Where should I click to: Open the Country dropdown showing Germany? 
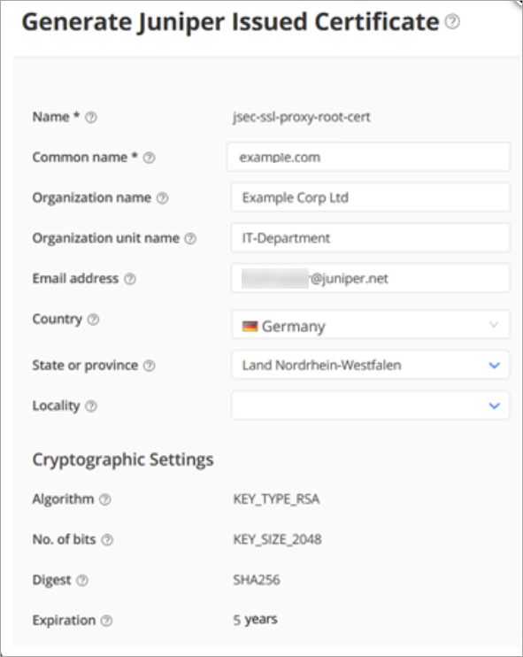[x=371, y=325]
